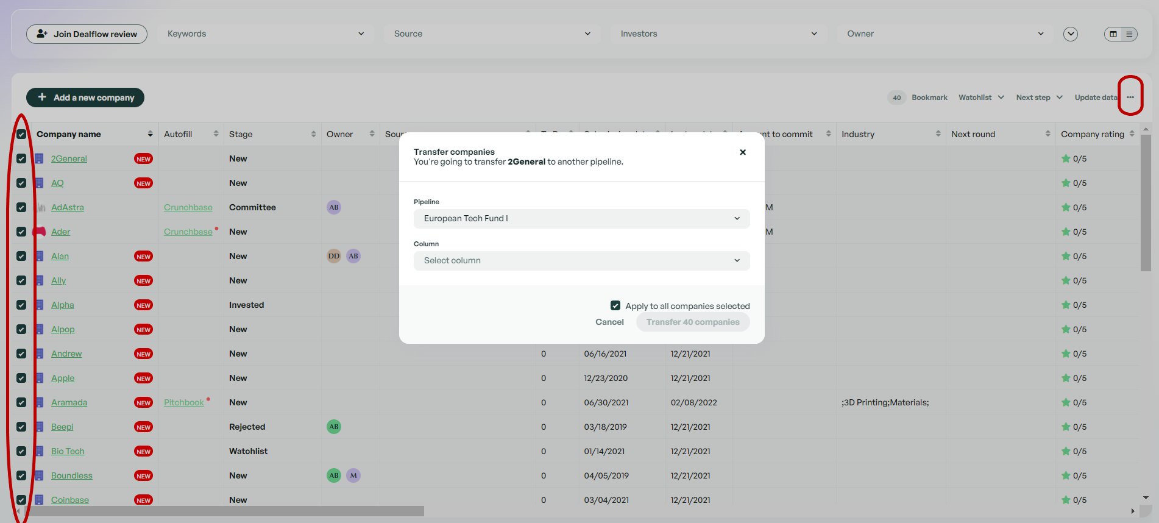This screenshot has width=1159, height=523.
Task: Sort by Next round column arrows
Action: 1047,134
